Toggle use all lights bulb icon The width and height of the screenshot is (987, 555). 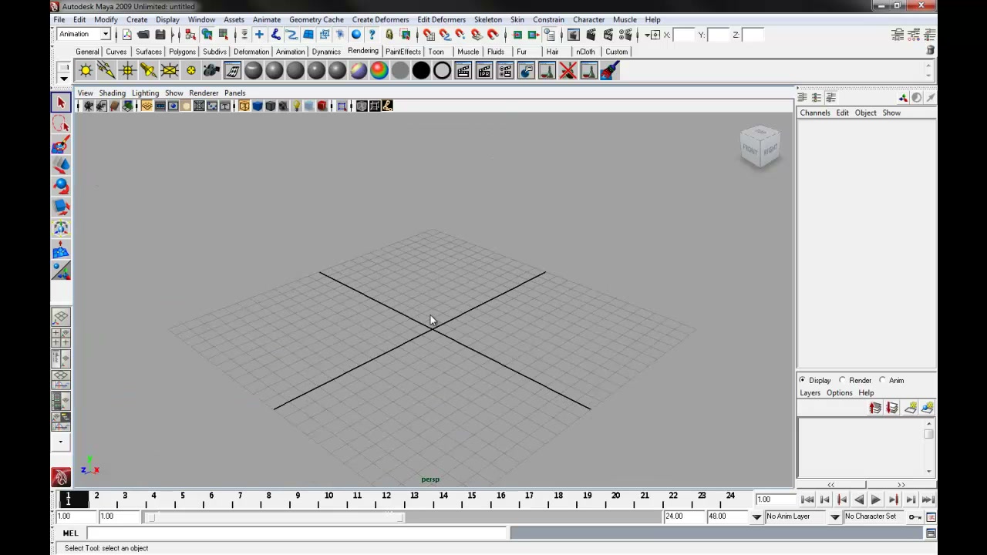pos(296,106)
